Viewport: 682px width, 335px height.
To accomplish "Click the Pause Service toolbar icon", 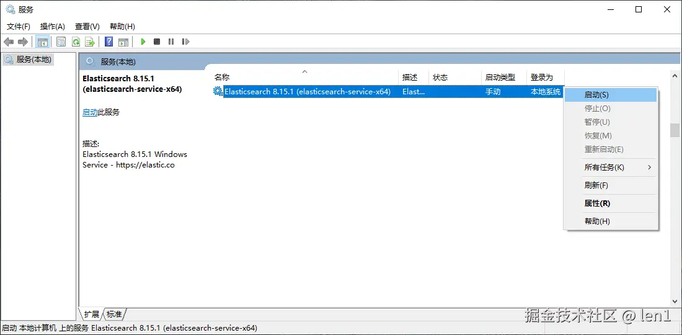I will click(x=171, y=42).
